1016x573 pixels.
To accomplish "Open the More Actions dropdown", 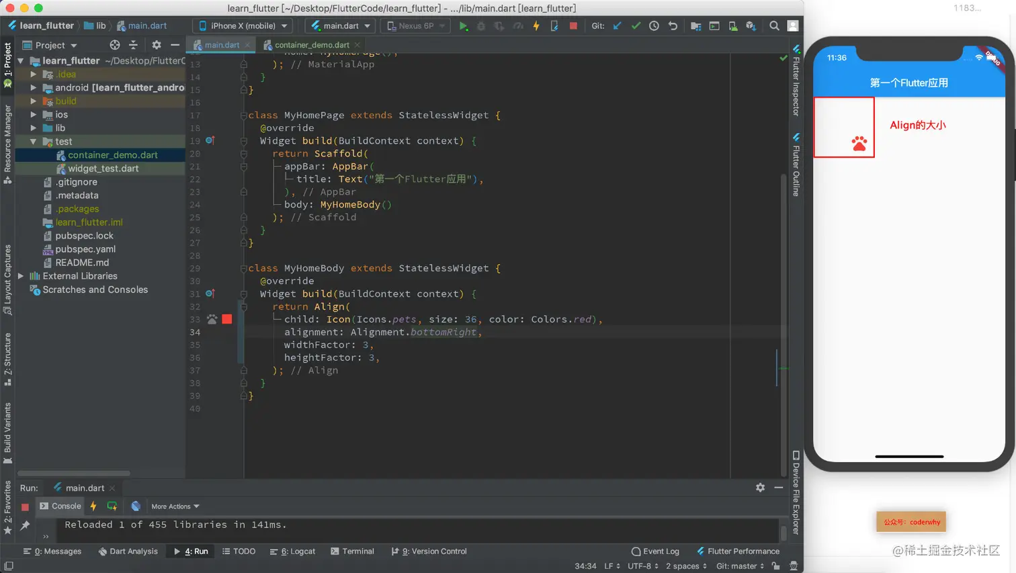I will pos(175,506).
